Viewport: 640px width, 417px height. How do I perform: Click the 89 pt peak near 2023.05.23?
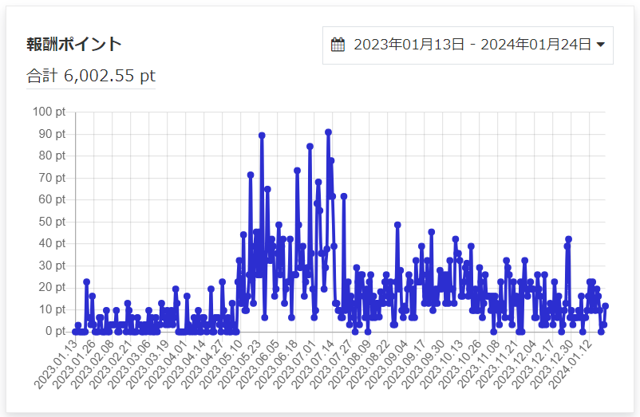pos(262,136)
